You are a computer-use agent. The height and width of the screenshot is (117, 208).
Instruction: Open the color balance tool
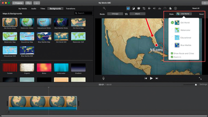(x=133, y=8)
